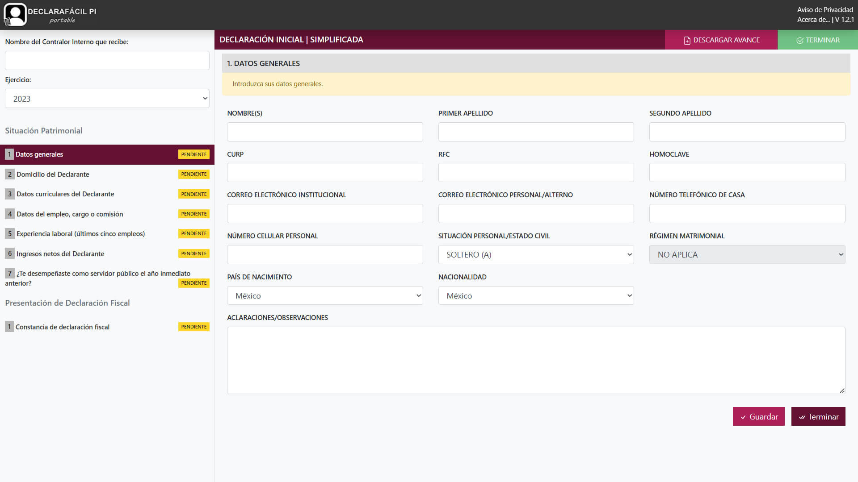Open Aviso de Privacidad link
858x482 pixels.
[x=825, y=10]
